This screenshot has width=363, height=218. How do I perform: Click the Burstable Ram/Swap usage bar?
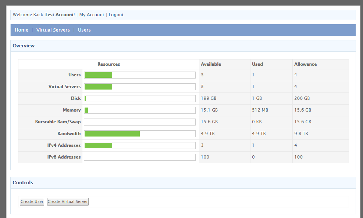(x=140, y=122)
